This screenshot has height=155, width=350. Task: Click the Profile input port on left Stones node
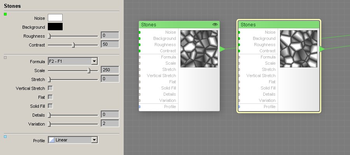point(140,107)
